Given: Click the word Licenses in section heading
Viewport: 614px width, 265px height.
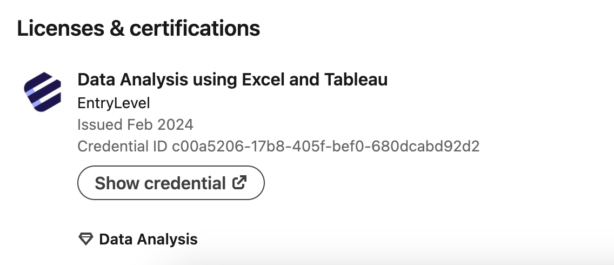Looking at the screenshot, I should coord(61,28).
